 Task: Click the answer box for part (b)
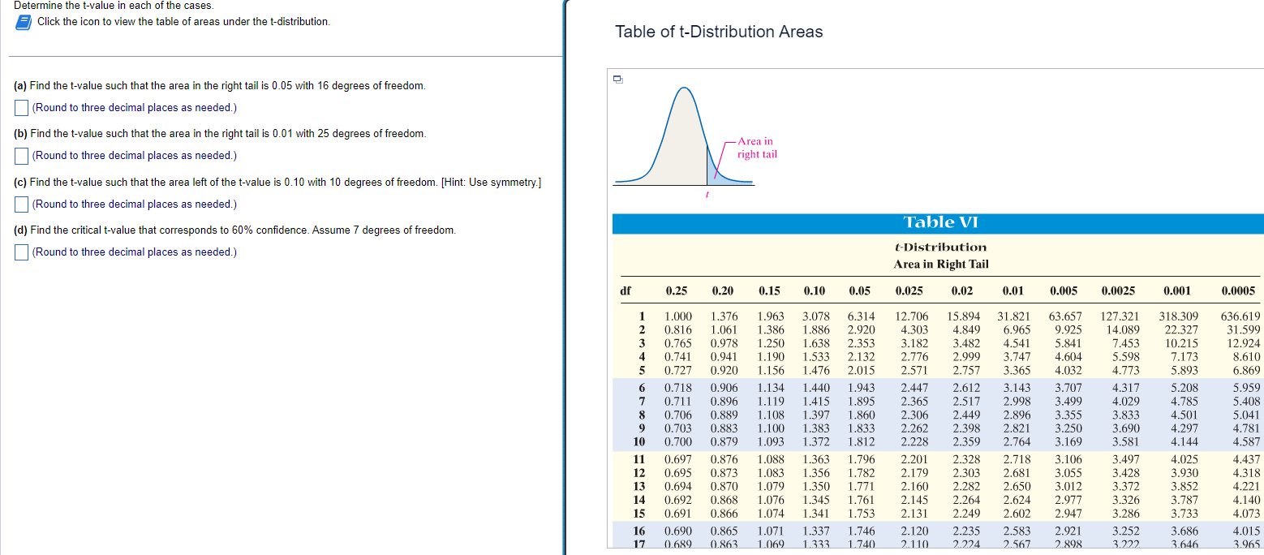19,155
